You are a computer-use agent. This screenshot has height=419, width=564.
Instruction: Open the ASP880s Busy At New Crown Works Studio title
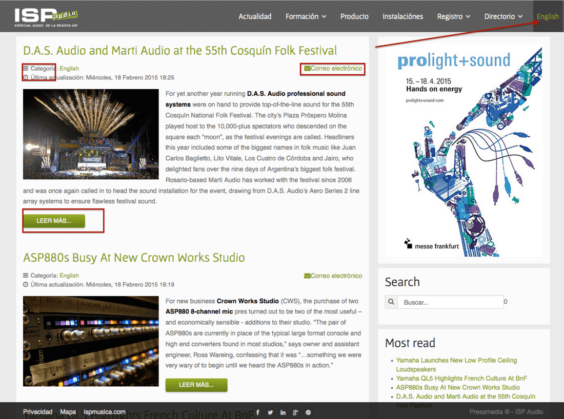click(x=134, y=258)
